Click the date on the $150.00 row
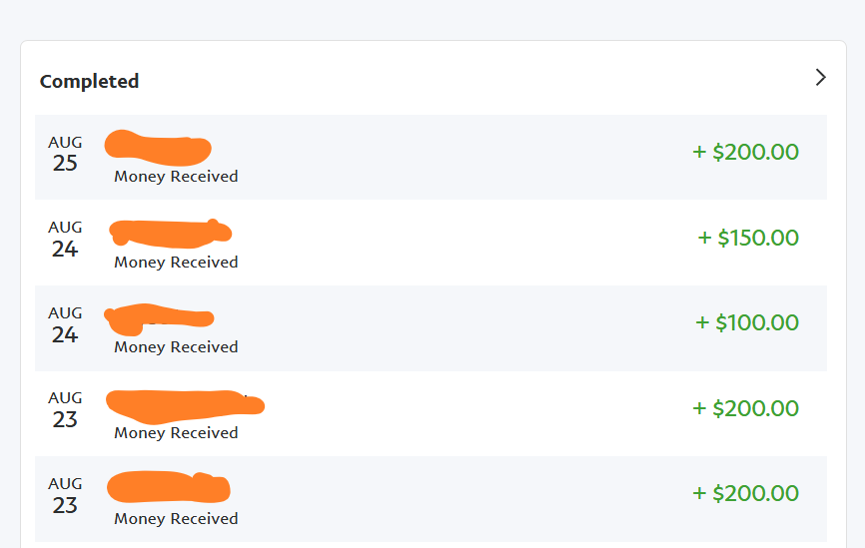This screenshot has height=548, width=865. 65,239
